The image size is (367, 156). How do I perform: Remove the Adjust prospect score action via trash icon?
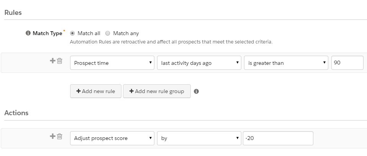pyautogui.click(x=59, y=136)
